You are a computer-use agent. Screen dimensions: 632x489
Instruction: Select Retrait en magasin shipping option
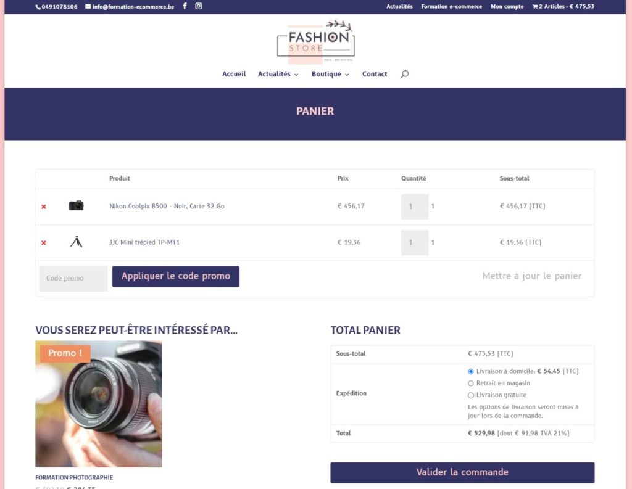tap(470, 384)
